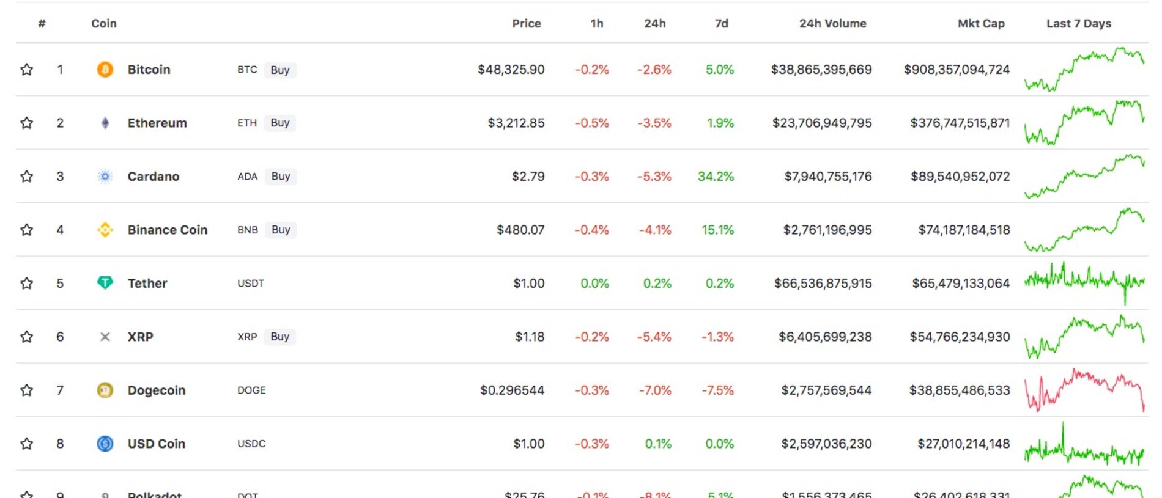Click the Buy button for BTC
1162x498 pixels.
pyautogui.click(x=280, y=70)
